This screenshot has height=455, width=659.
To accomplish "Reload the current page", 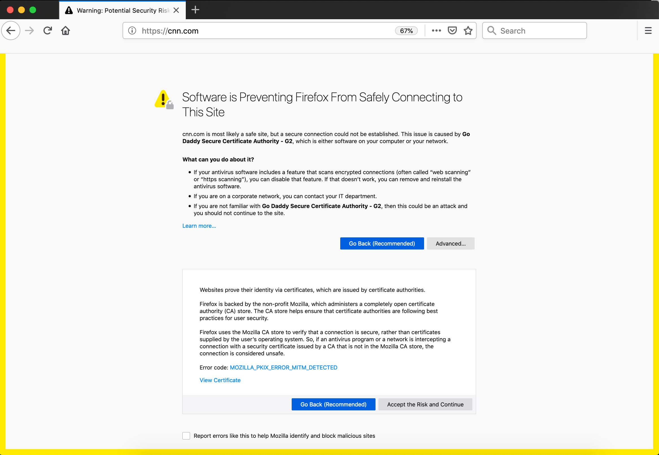I will tap(48, 30).
